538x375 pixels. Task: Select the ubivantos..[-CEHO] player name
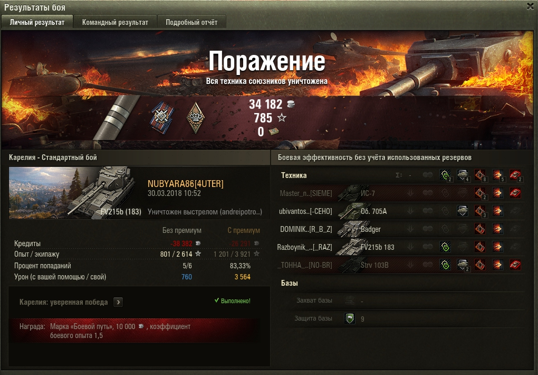click(305, 211)
